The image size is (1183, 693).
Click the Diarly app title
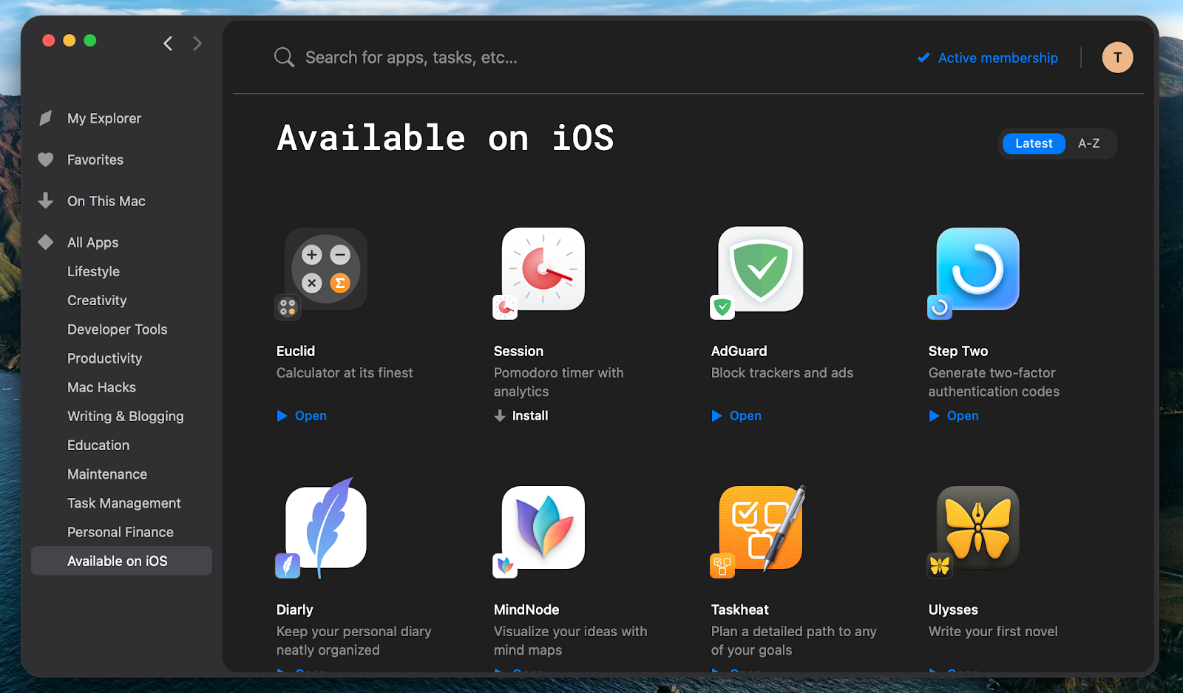tap(295, 610)
